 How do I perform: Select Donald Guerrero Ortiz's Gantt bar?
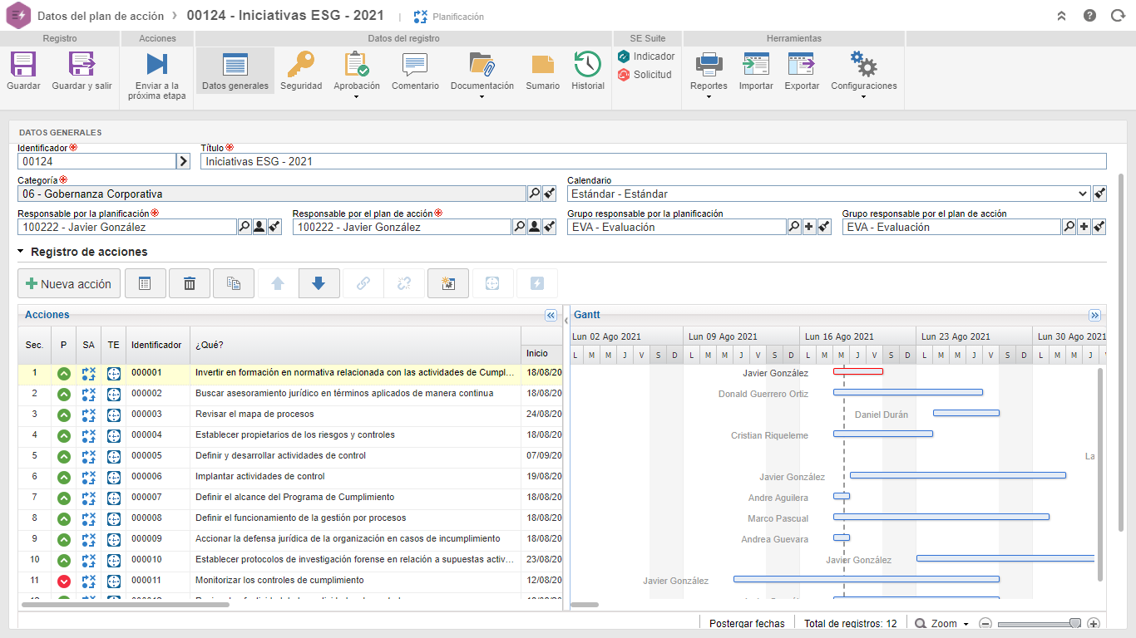(908, 393)
